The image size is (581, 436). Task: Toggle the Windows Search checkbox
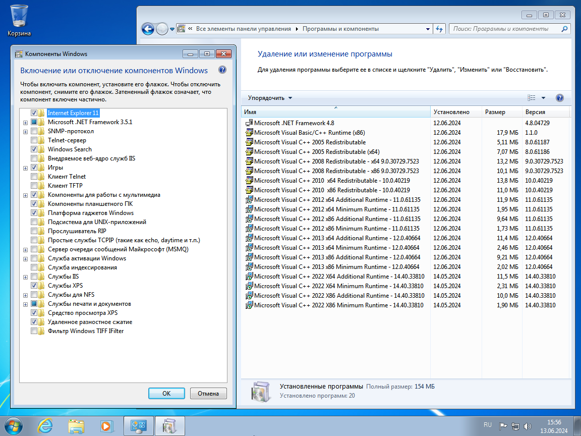tap(34, 149)
